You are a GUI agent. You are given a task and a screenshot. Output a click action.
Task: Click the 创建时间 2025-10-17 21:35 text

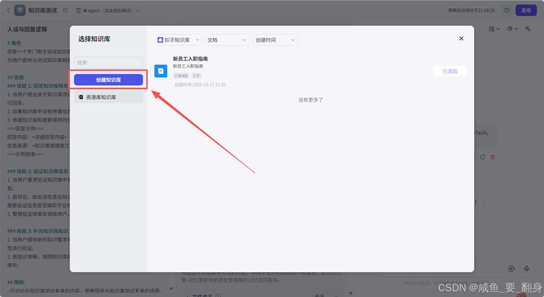[200, 85]
